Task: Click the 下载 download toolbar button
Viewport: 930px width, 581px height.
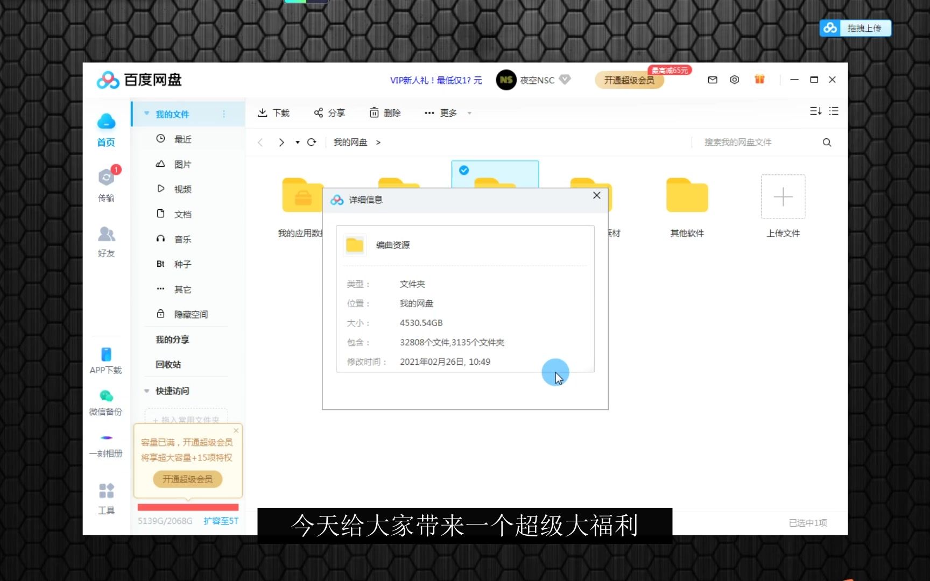Action: [x=273, y=112]
